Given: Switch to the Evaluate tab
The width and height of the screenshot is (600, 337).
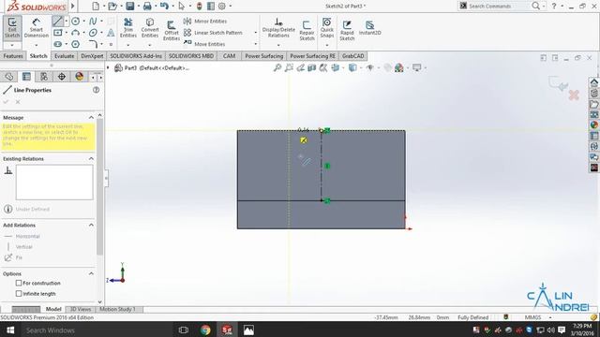Looking at the screenshot, I should pyautogui.click(x=64, y=56).
